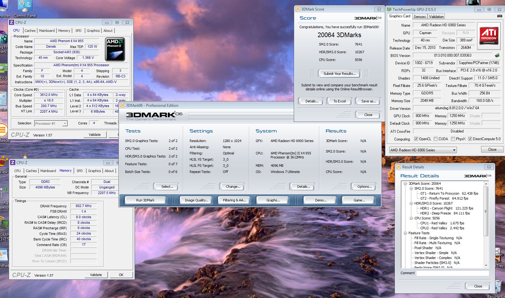
Task: Click the GPU-Z screenshot camera icon
Action: point(499,16)
